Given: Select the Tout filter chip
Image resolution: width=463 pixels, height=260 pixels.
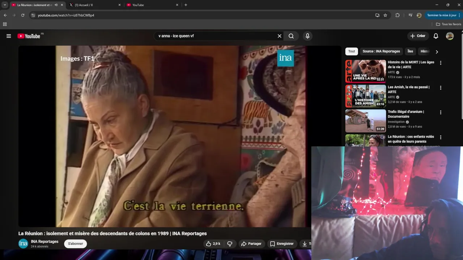Looking at the screenshot, I should pos(352,51).
